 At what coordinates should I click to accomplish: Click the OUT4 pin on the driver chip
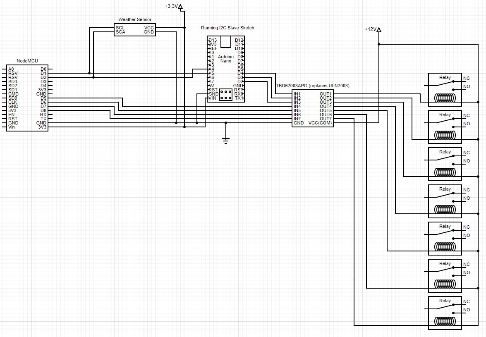click(x=326, y=106)
